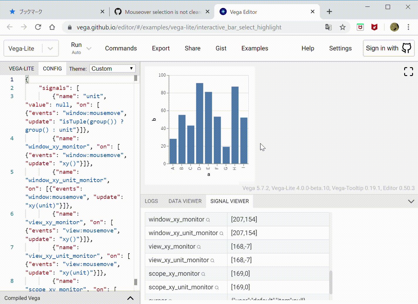The width and height of the screenshot is (418, 304).
Task: Go forward in browser history
Action: coord(24,27)
